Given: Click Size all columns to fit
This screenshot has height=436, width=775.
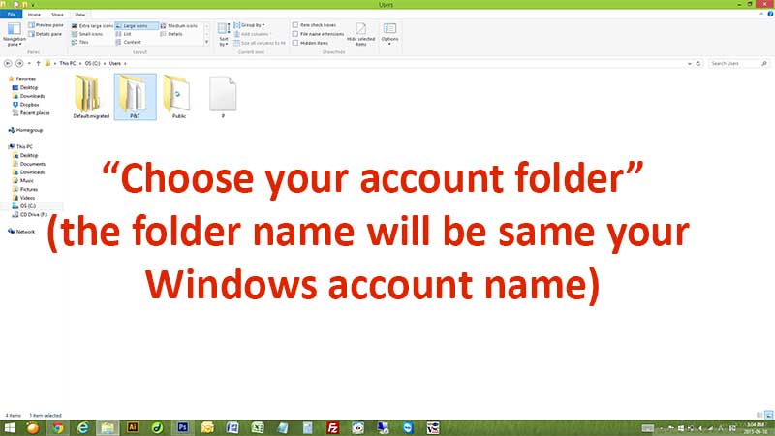Looking at the screenshot, I should pyautogui.click(x=260, y=43).
